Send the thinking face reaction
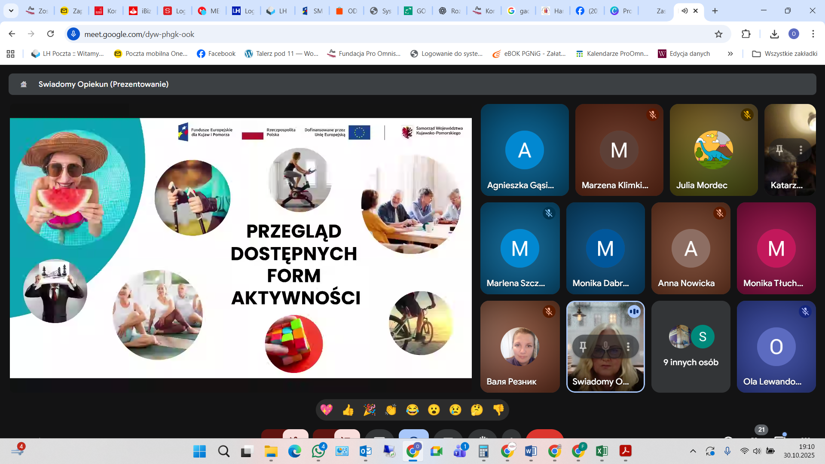Screen dimensions: 825x464 pos(477,410)
